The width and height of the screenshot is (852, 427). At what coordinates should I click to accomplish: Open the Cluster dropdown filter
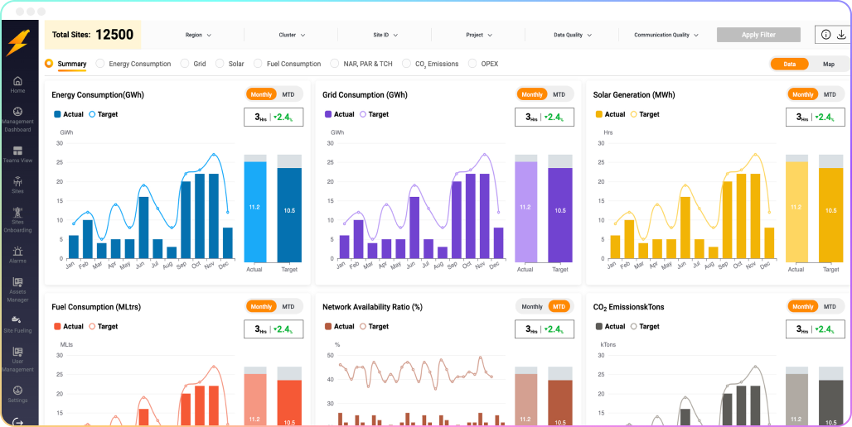point(292,36)
